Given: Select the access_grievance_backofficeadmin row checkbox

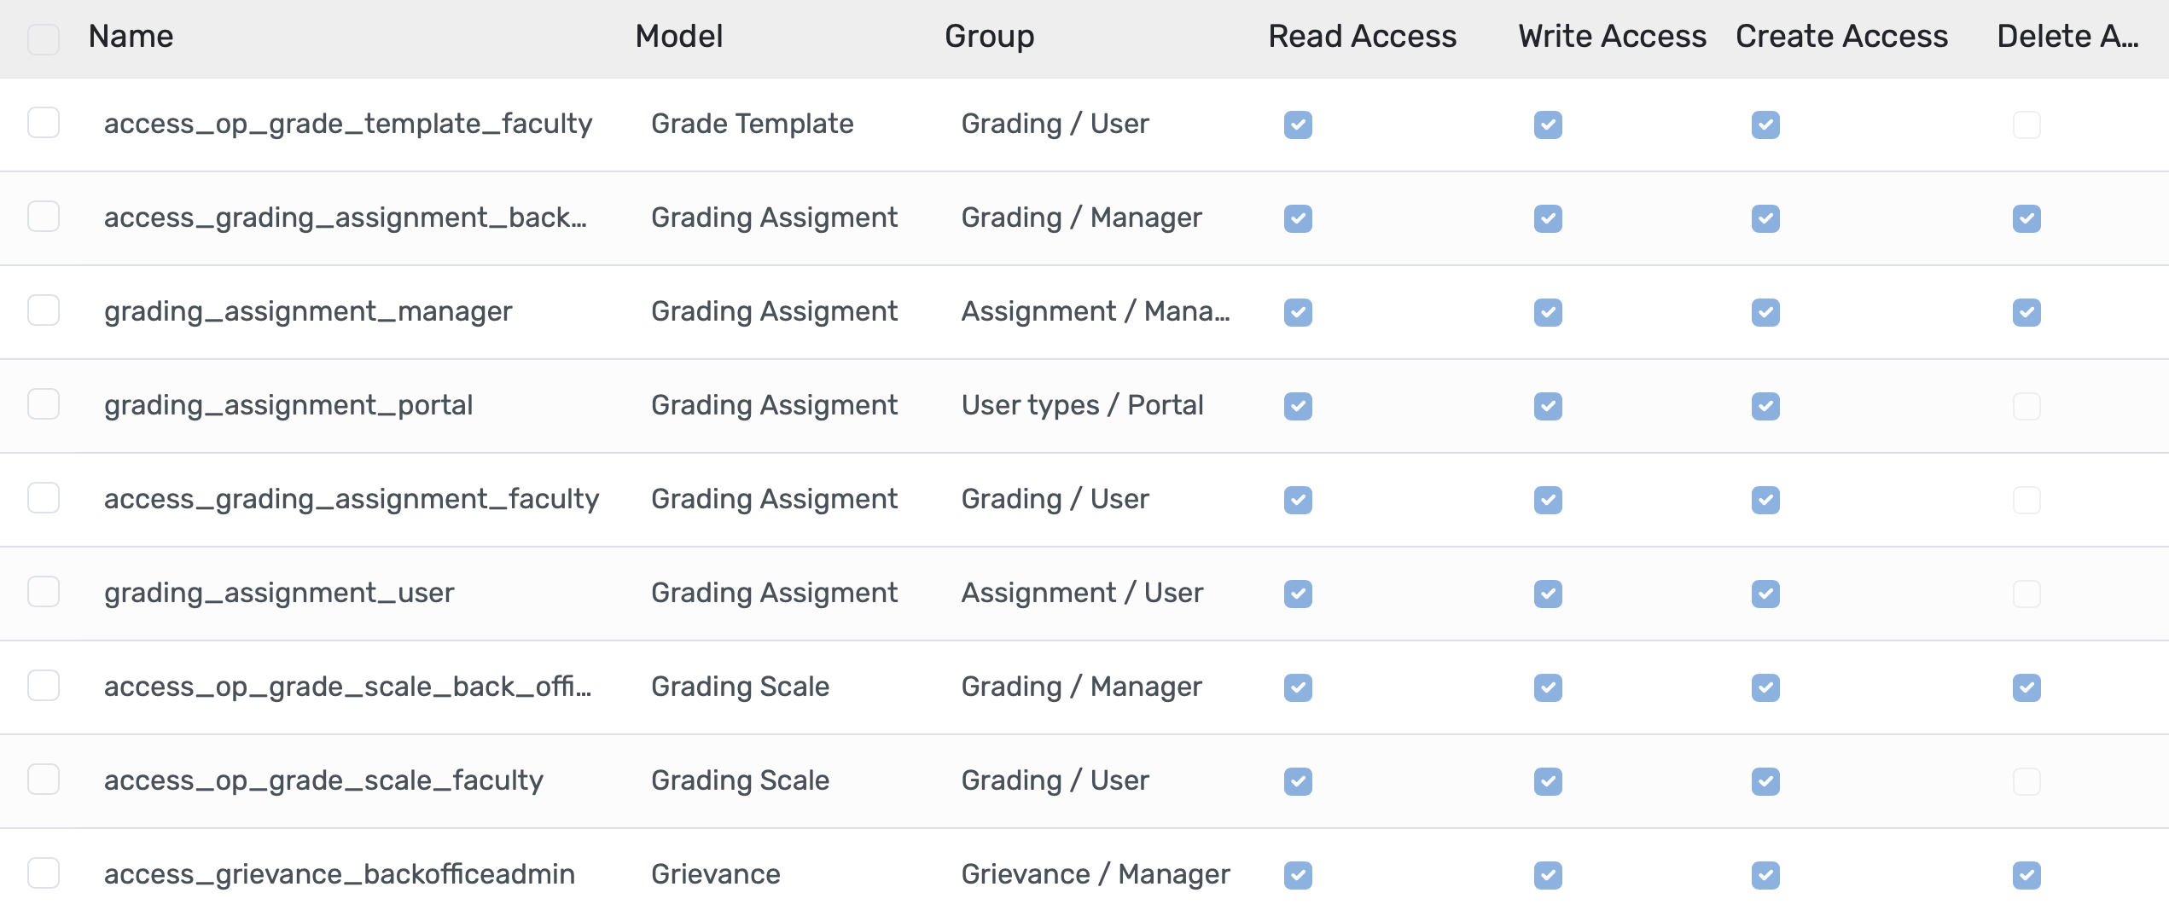Looking at the screenshot, I should click(44, 875).
